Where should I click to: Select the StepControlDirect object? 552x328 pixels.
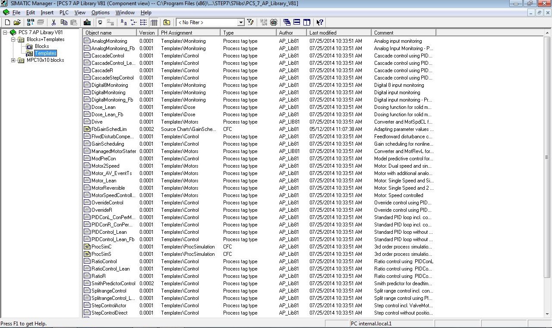[110, 313]
